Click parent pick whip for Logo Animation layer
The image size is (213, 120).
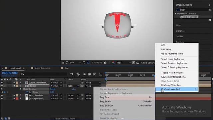pos(82,83)
